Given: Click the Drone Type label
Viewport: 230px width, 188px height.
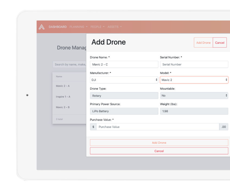Looking at the screenshot, I should pos(98,89).
